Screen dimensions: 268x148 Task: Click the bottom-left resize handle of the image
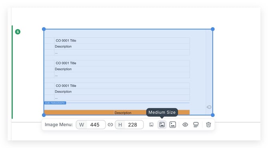tap(44, 115)
